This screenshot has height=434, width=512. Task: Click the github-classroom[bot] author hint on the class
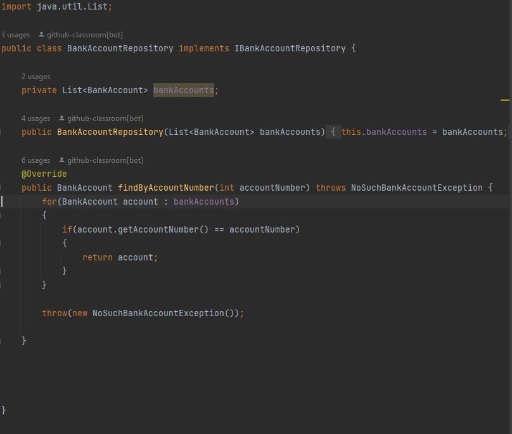pyautogui.click(x=86, y=34)
